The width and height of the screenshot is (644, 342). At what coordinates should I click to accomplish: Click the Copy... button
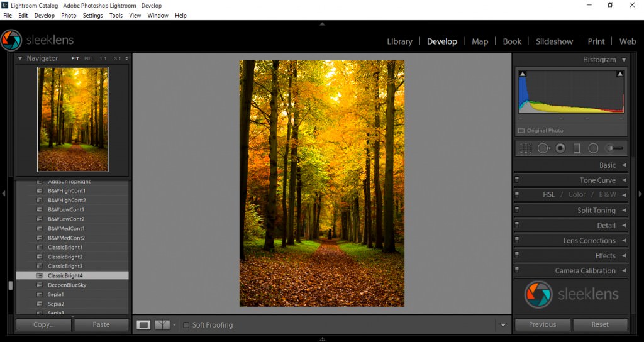point(43,324)
